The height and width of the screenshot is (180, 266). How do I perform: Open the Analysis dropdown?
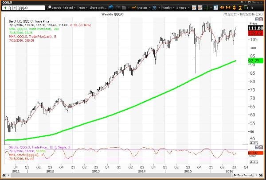click(x=141, y=8)
